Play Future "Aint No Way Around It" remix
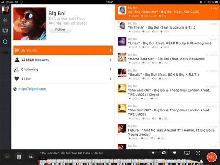This screenshot has width=220, height=165. (168, 133)
